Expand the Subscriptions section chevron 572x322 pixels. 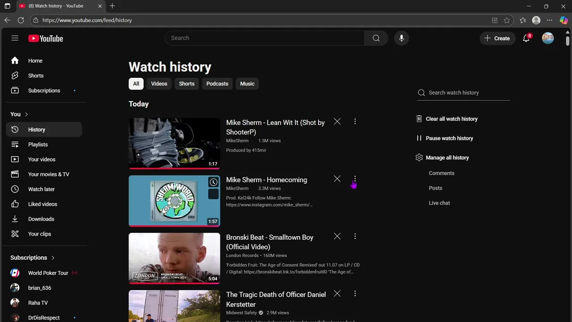tap(53, 258)
